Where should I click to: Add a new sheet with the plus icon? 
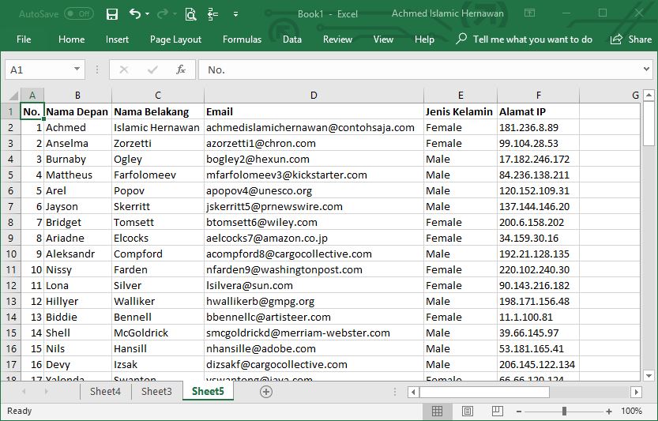click(x=266, y=392)
